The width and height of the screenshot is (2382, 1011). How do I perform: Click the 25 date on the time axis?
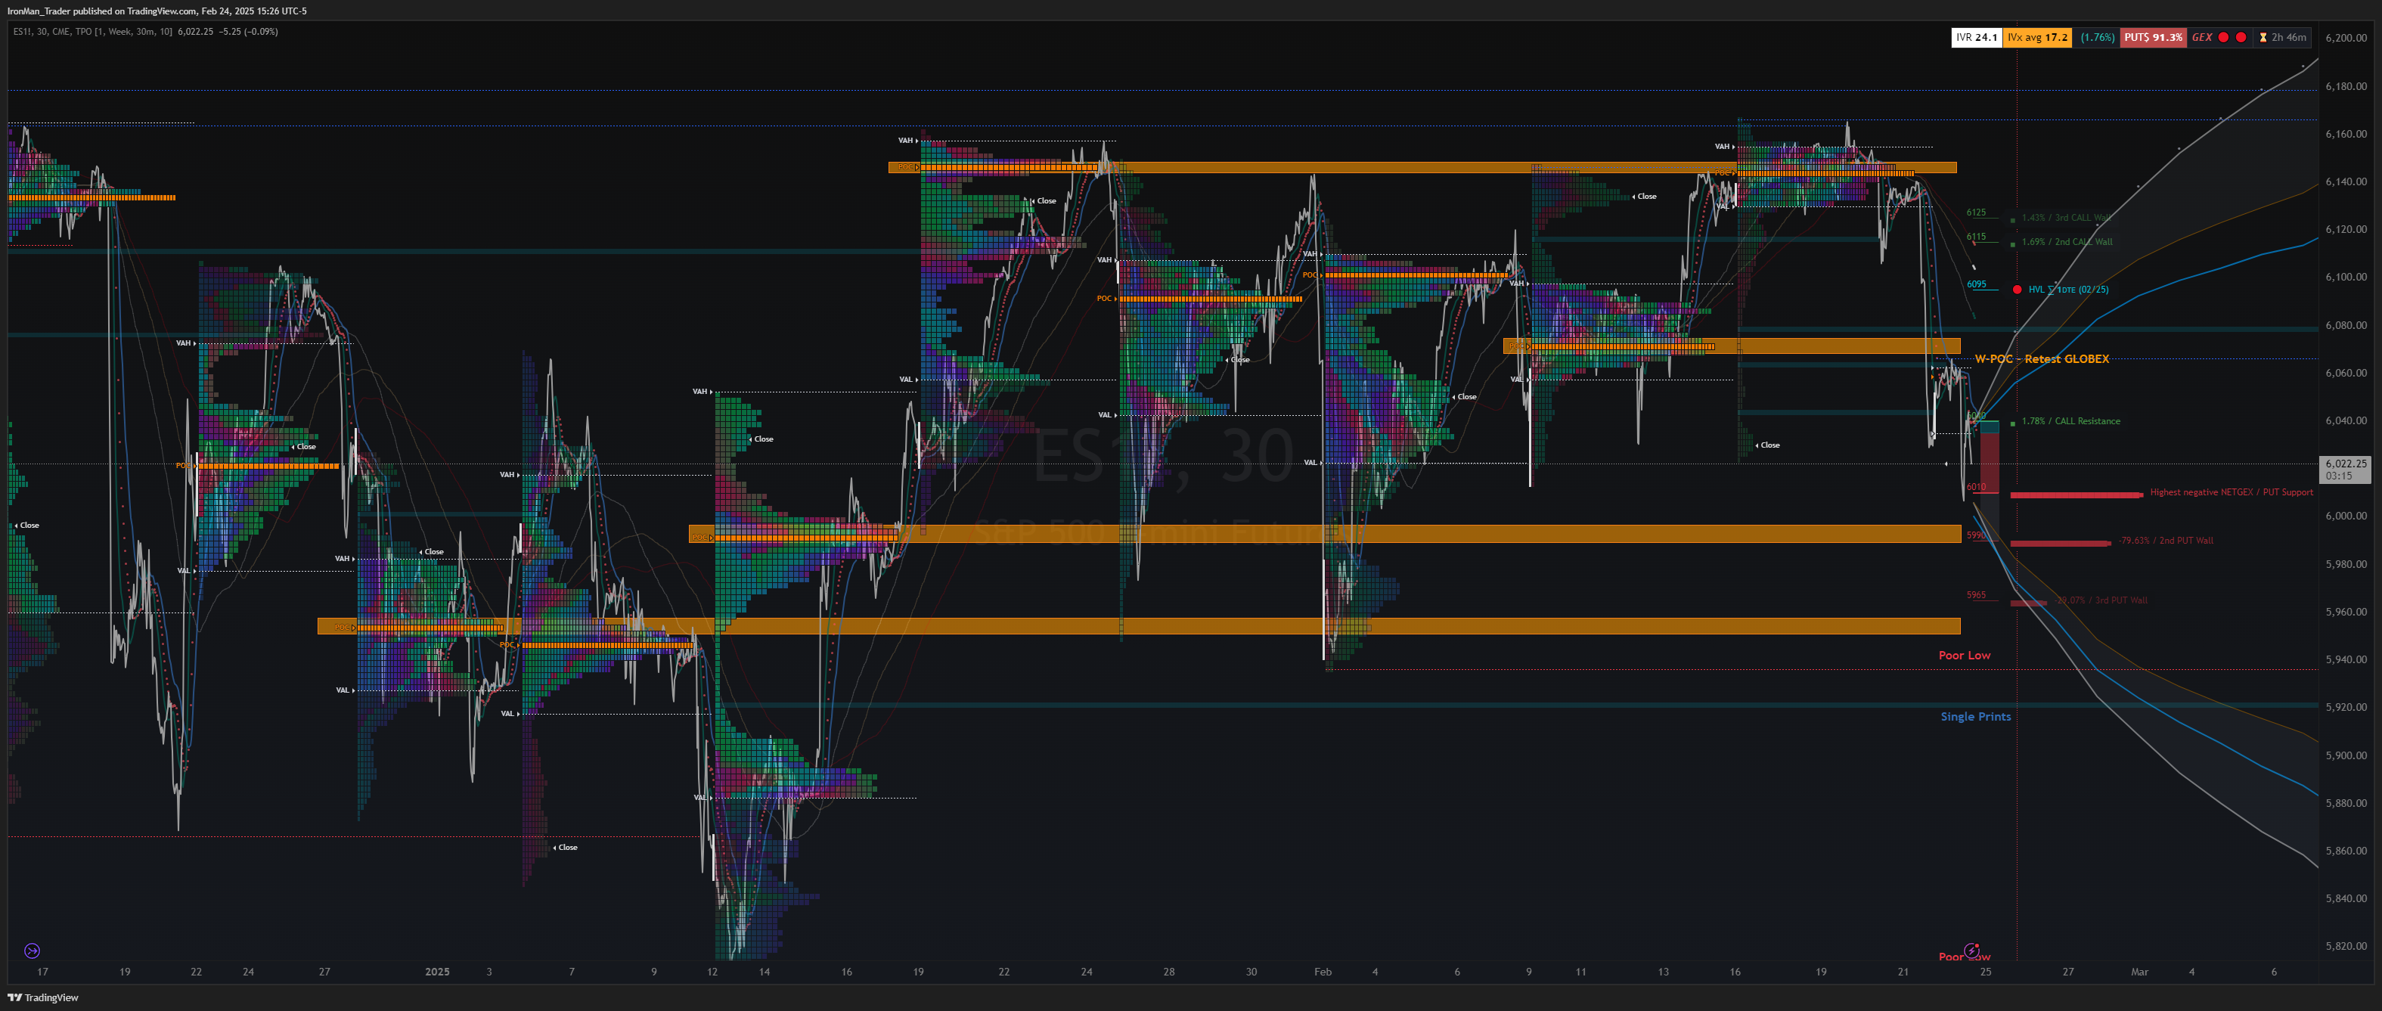pos(1985,971)
